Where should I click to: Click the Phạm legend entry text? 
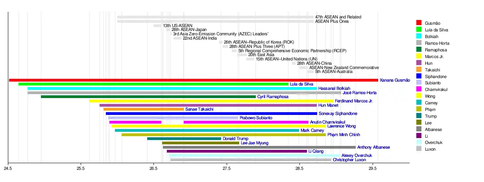pyautogui.click(x=431, y=110)
